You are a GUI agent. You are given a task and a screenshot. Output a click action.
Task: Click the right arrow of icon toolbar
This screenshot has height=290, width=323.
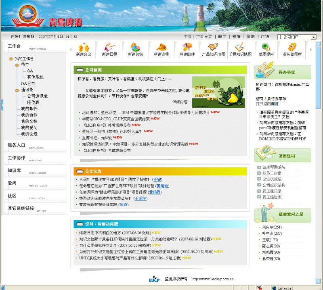[311, 49]
